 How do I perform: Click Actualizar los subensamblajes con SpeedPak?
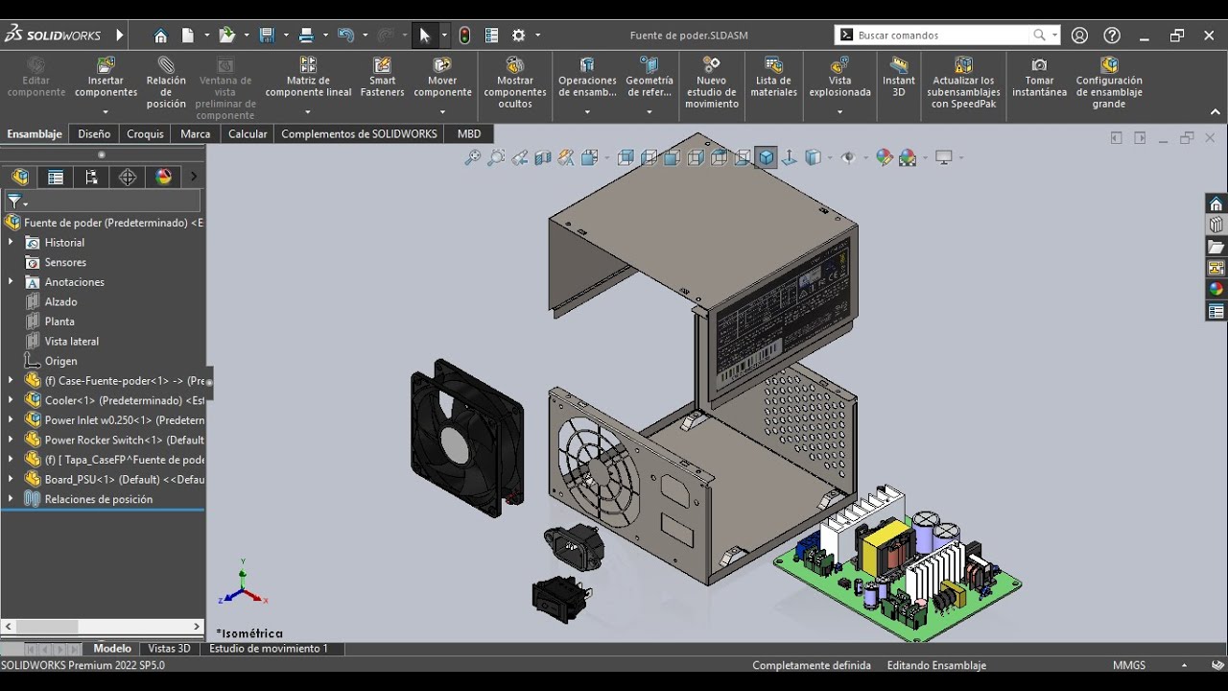coord(963,65)
